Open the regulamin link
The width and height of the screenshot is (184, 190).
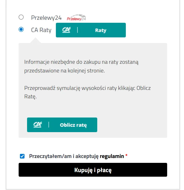(x=112, y=156)
